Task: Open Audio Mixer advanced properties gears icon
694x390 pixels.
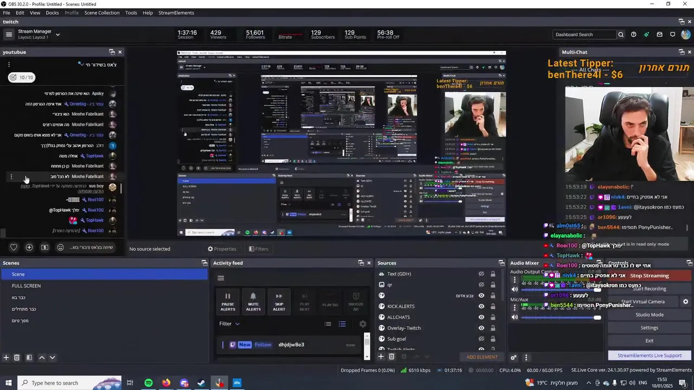Action: click(x=513, y=357)
